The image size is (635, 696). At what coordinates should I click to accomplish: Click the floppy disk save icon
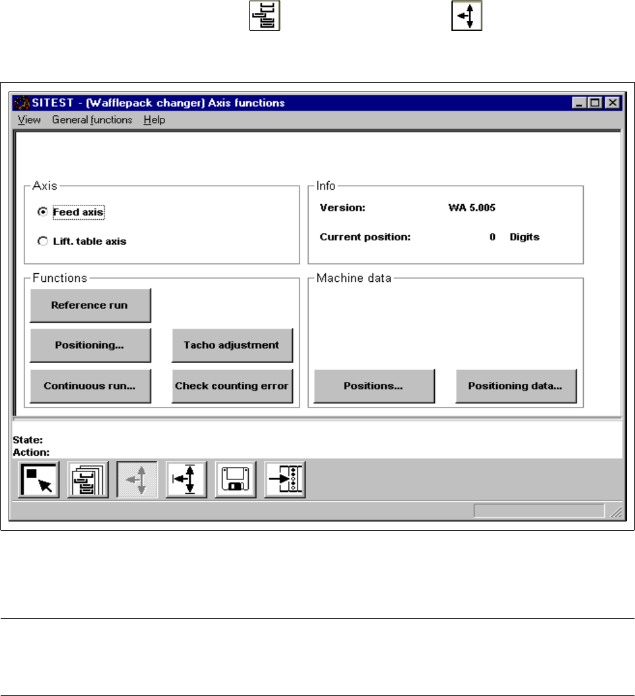(236, 480)
